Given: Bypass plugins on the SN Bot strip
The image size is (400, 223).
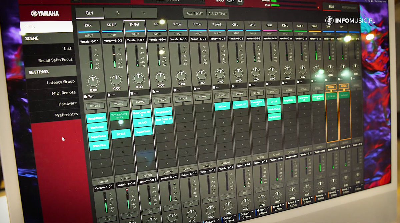Looking at the screenshot, I should 140,102.
